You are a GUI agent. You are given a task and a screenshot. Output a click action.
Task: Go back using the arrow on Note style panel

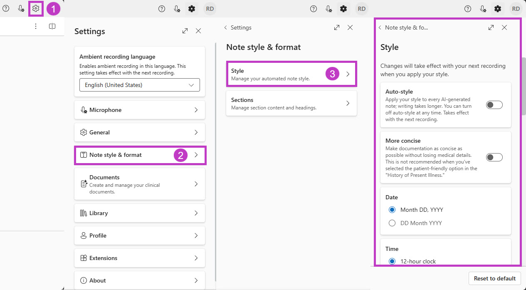click(380, 27)
